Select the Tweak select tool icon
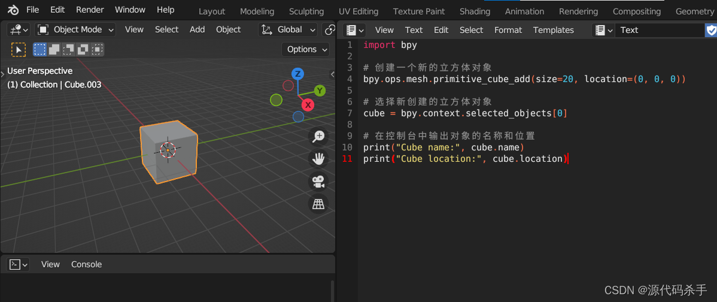The height and width of the screenshot is (302, 717). tap(19, 49)
